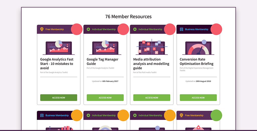Image resolution: width=257 pixels, height=131 pixels.
Task: Click the rosette icon in the bottom-row Free Membership header
Action: coord(181,115)
